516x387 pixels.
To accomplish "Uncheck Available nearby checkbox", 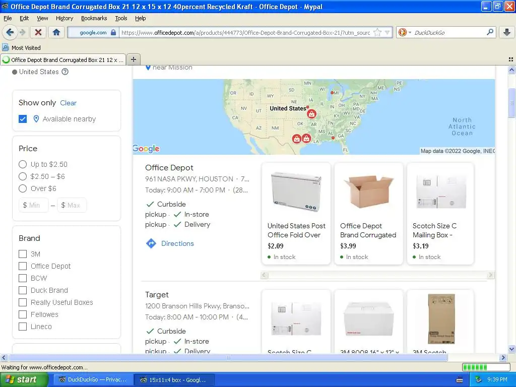I will pos(23,119).
